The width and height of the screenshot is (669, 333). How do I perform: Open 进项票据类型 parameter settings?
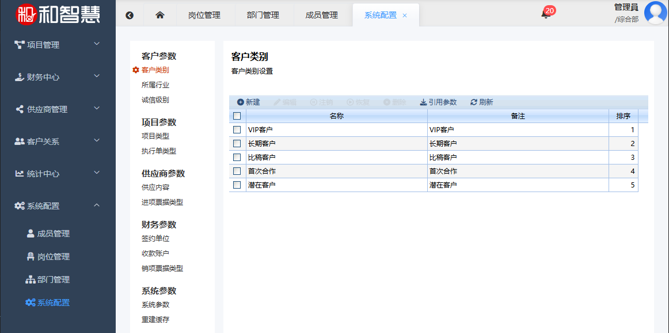(x=162, y=202)
